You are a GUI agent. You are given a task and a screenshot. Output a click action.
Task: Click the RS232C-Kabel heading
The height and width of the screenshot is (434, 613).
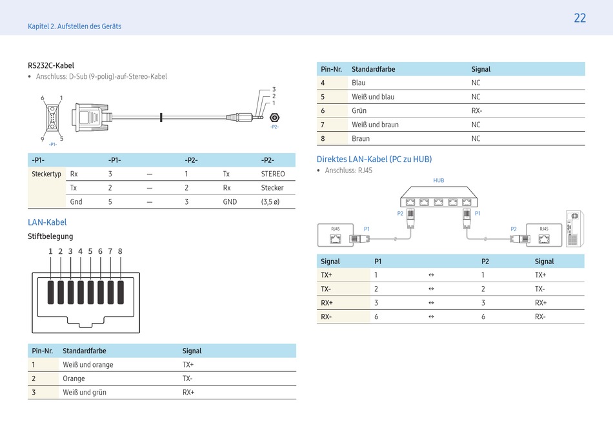(x=51, y=65)
